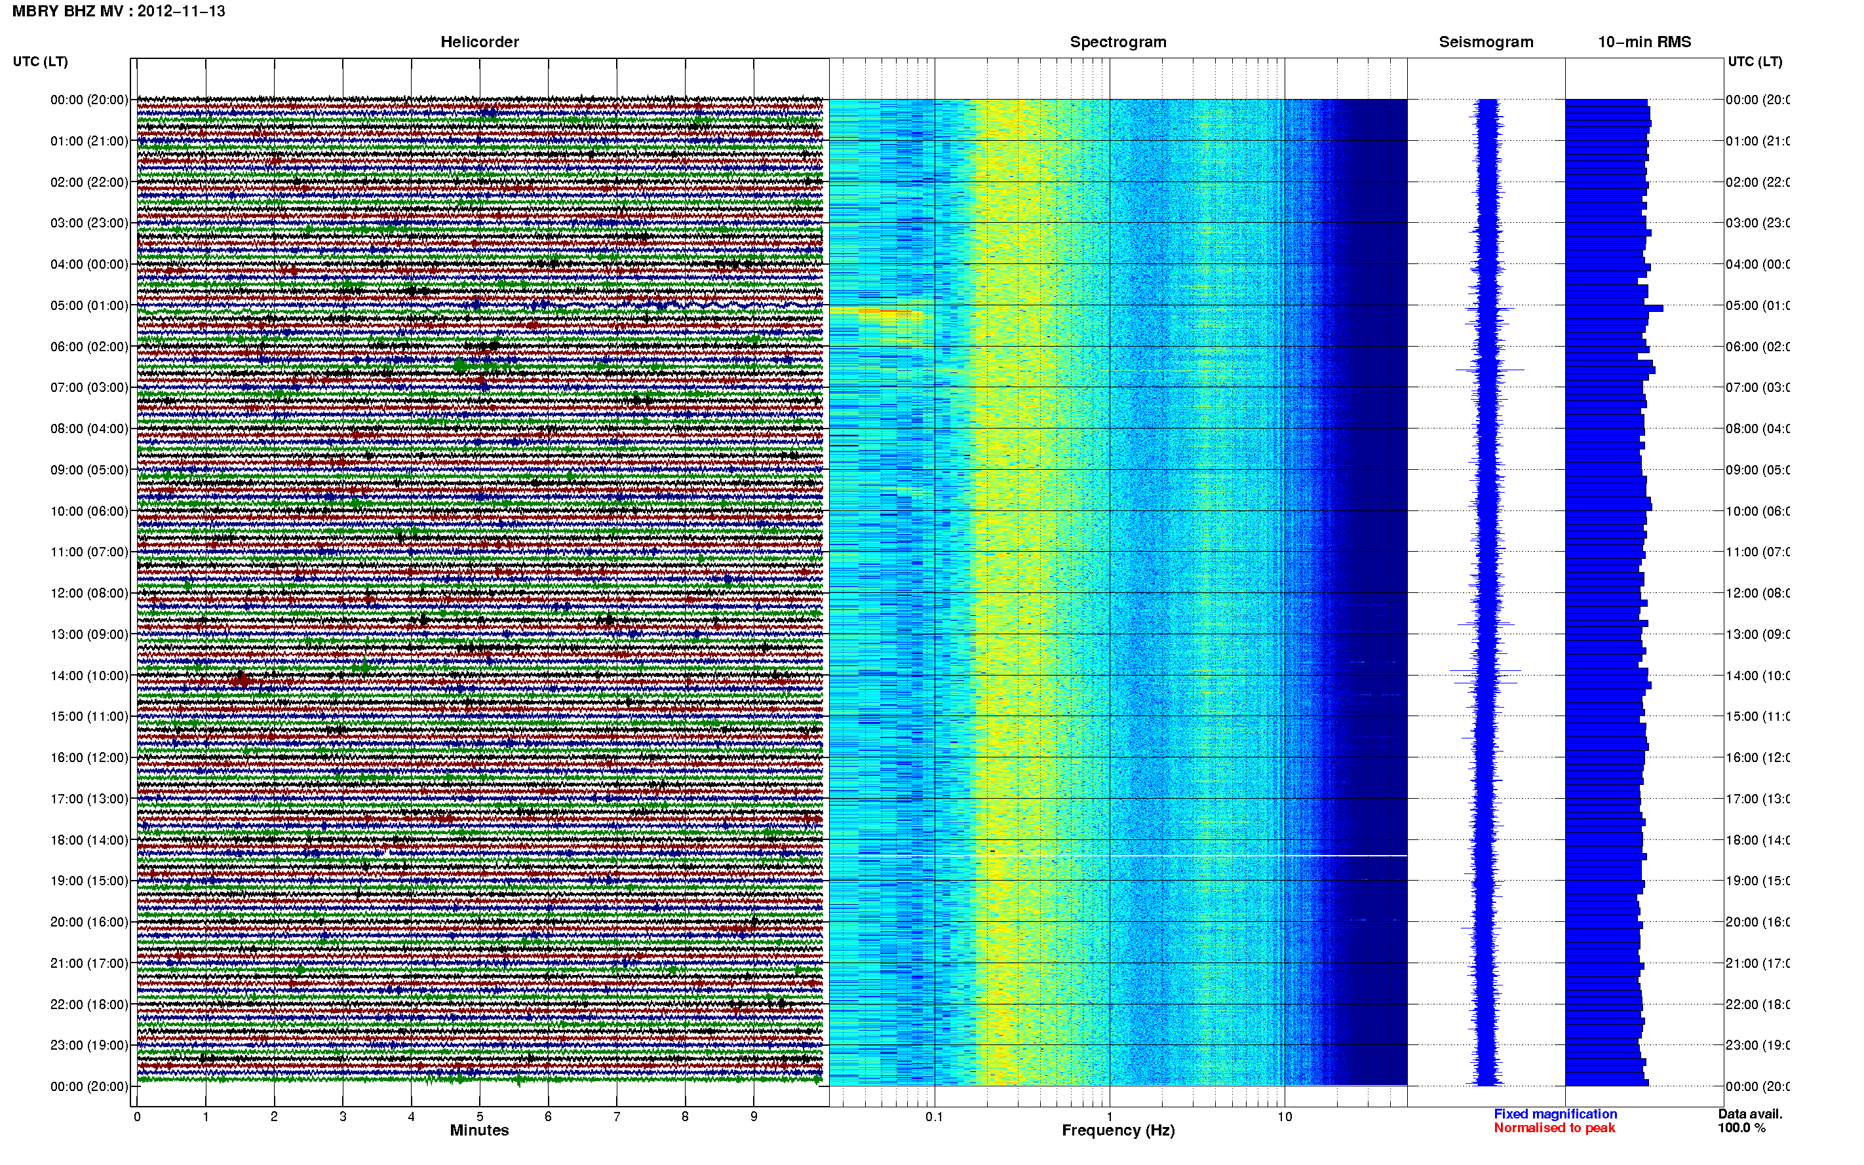Select the "Helicorder" panel heading

coord(479,42)
